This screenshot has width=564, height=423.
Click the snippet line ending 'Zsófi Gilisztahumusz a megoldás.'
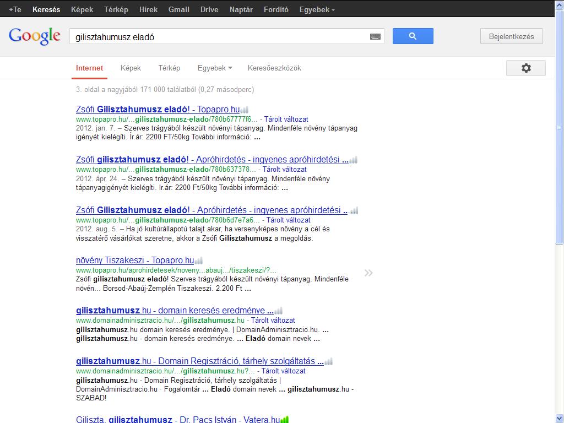(x=194, y=238)
